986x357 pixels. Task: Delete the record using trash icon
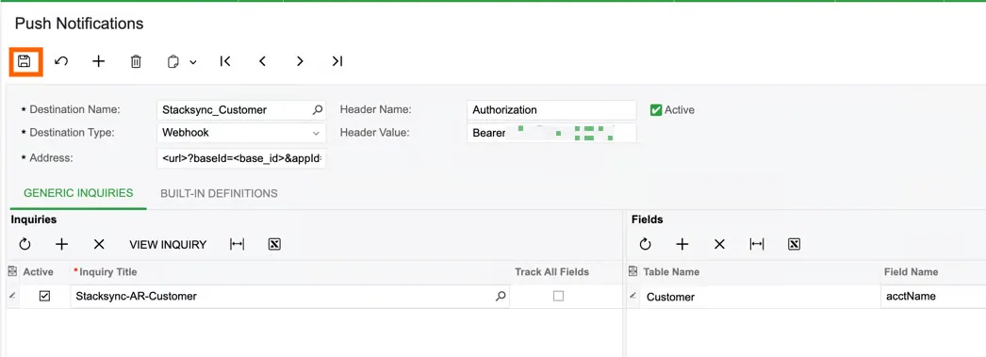[136, 61]
